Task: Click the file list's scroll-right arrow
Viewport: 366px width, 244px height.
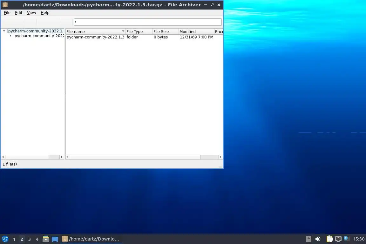Action: coord(220,157)
